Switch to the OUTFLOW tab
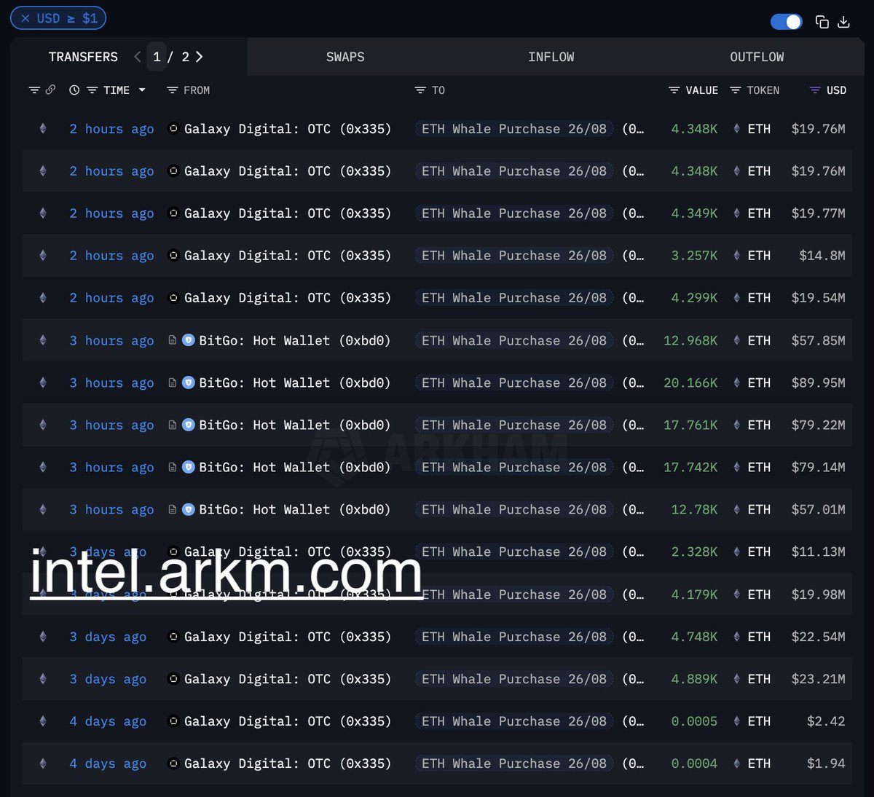 tap(757, 57)
